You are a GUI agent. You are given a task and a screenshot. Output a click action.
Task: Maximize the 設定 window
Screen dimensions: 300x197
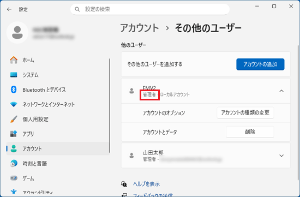click(274, 7)
